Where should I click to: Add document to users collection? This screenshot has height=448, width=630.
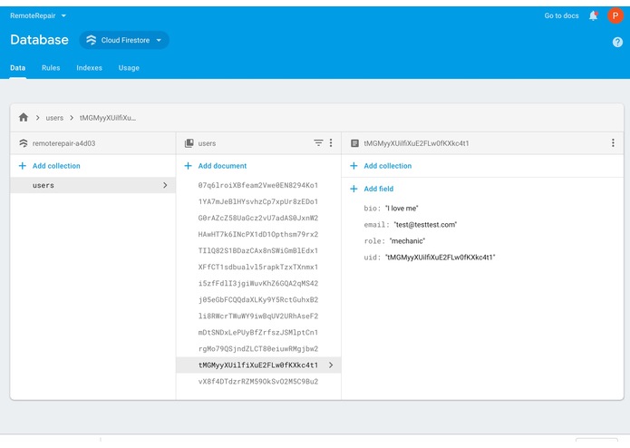point(222,166)
